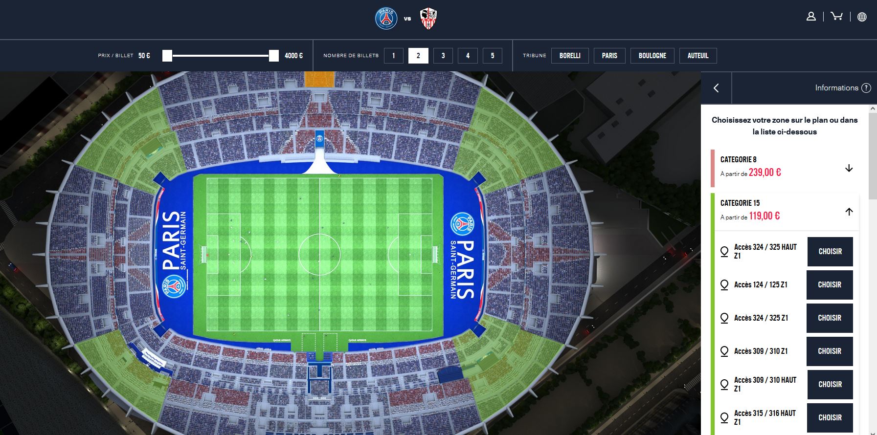877x435 pixels.
Task: Select 5 tickets quantity
Action: [493, 56]
